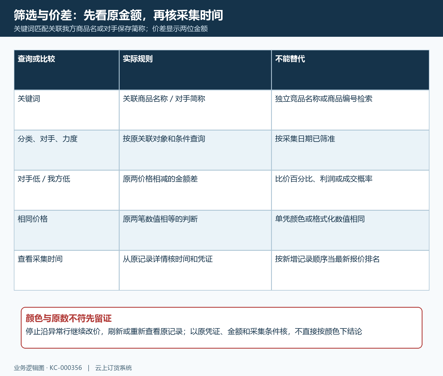The image size is (443, 376).
Task: Click the cell 关联商品名称 / 对手简称
Action: [195, 110]
